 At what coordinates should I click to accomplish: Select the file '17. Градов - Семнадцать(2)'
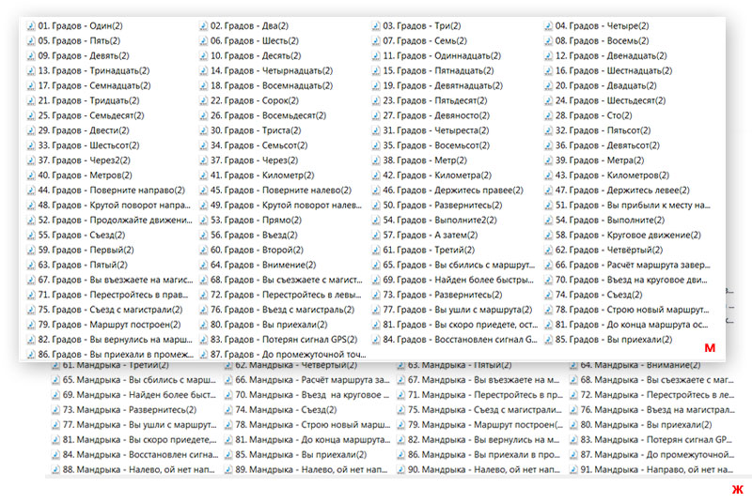[88, 85]
